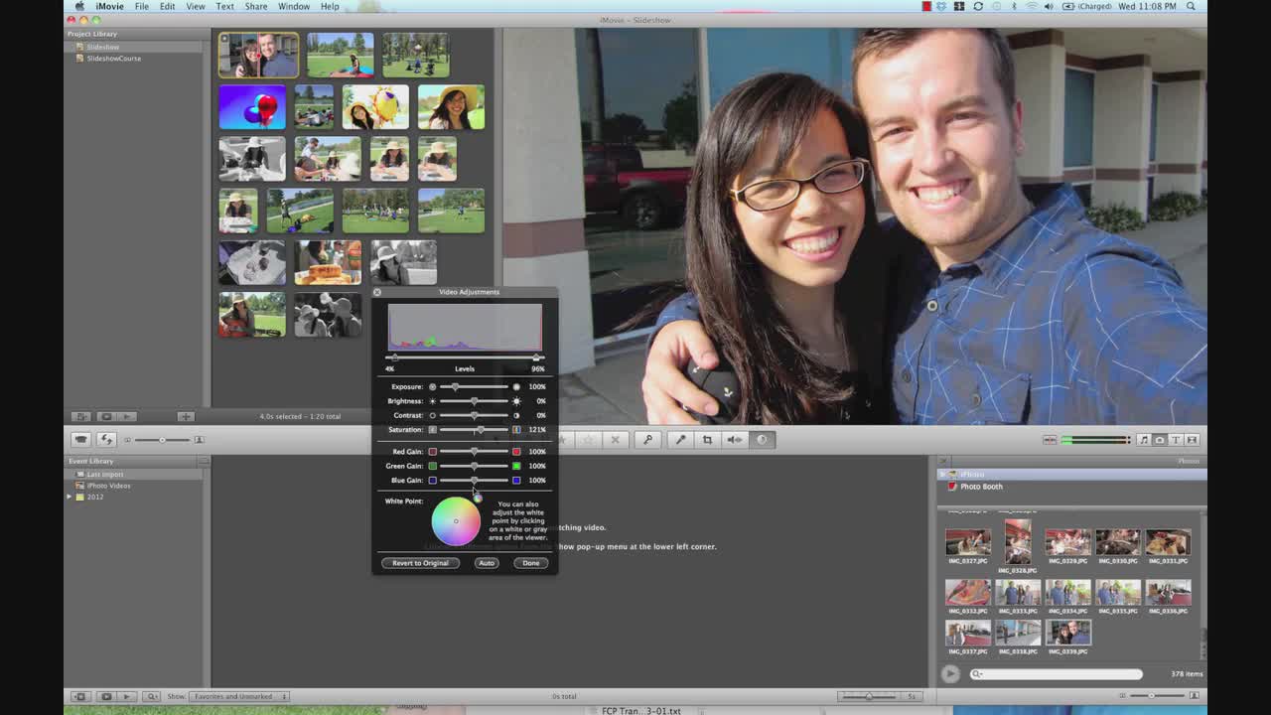Image resolution: width=1271 pixels, height=715 pixels.
Task: Click the Photo Booth source icon
Action: point(952,487)
